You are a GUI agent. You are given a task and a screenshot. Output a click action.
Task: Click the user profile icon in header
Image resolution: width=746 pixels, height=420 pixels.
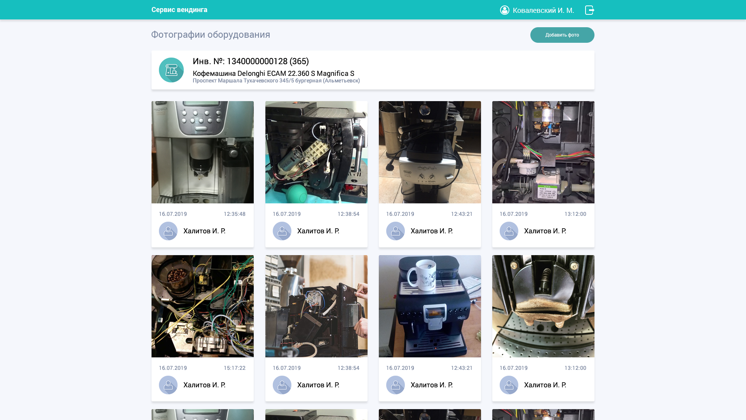pos(504,10)
